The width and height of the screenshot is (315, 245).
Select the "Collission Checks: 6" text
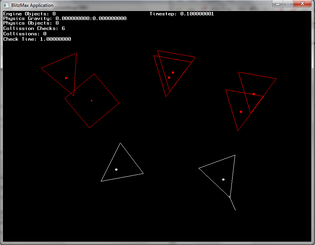click(x=34, y=28)
